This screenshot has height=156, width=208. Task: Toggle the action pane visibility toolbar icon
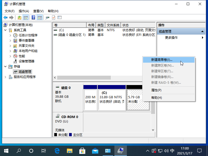click(x=39, y=17)
